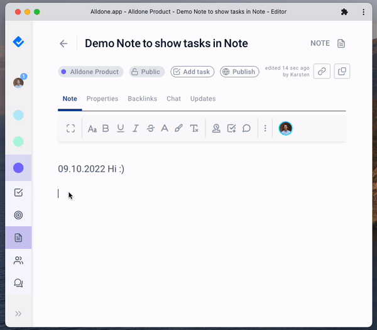Image resolution: width=377 pixels, height=330 pixels.
Task: Switch to the Note tab
Action: click(70, 99)
